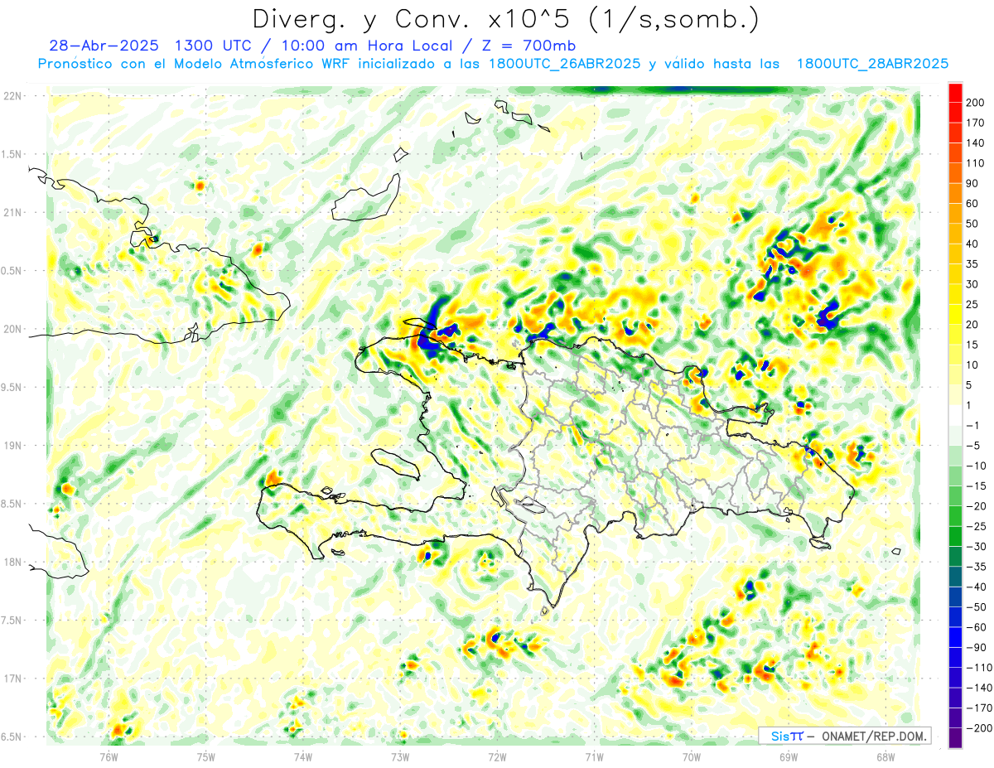This screenshot has height=768, width=994.
Task: Click the '140' colorbar value
Action: pos(974,142)
